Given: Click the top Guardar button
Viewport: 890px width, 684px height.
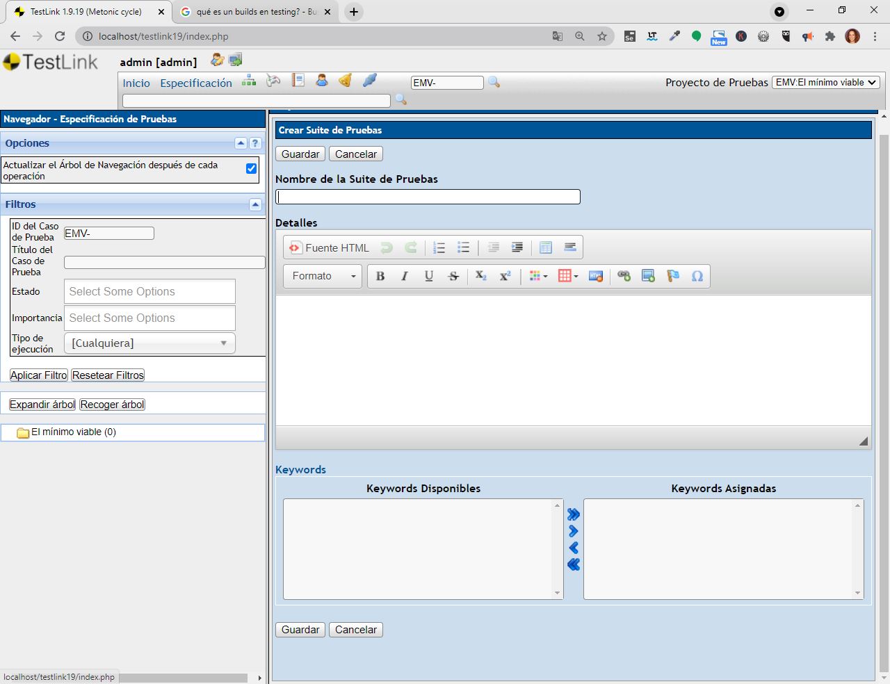Looking at the screenshot, I should 300,154.
